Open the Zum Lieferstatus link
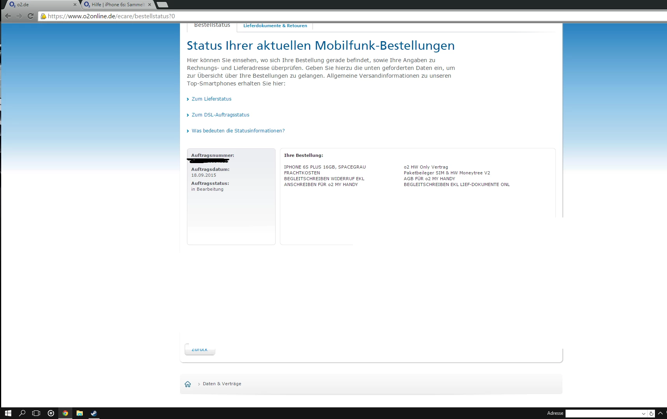667x419 pixels. (x=211, y=99)
